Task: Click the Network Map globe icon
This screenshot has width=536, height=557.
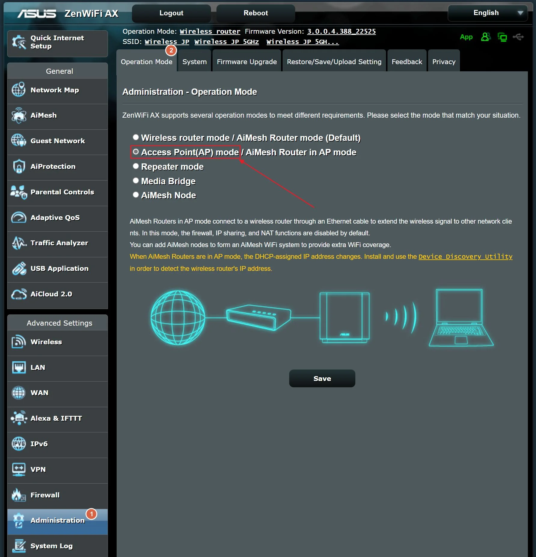Action: [x=19, y=90]
